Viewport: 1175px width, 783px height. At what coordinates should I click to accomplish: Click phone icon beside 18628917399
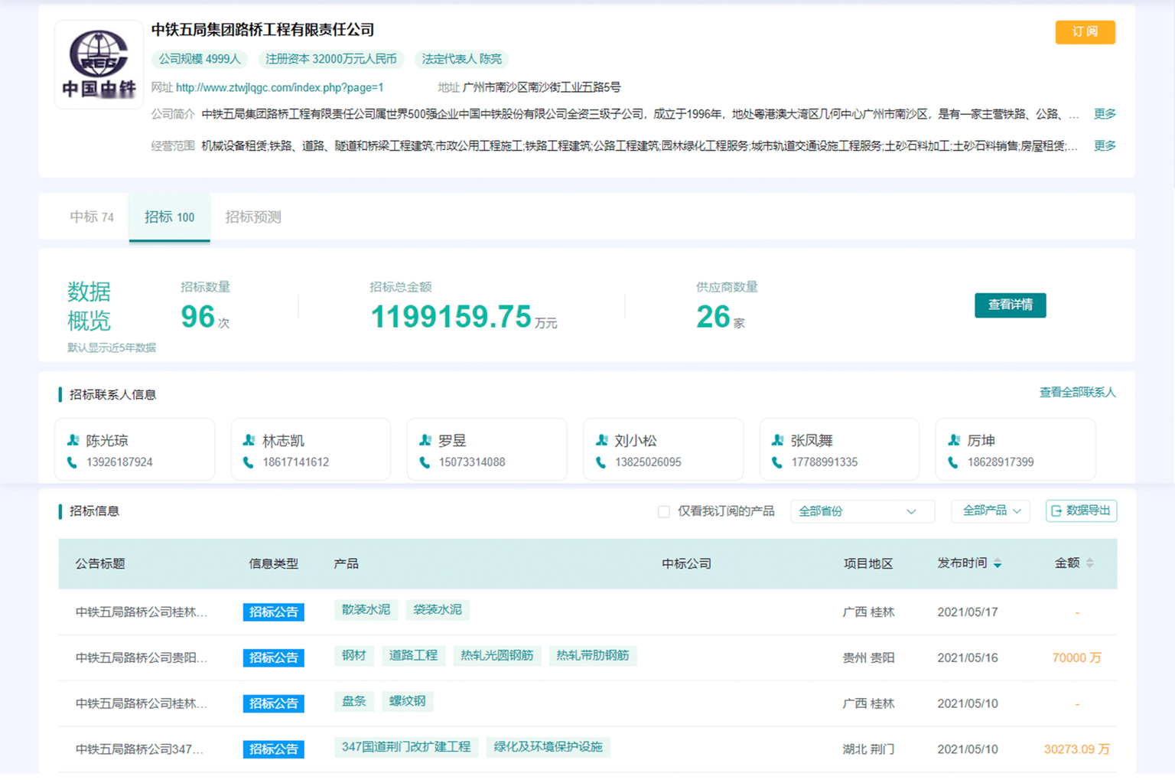(x=953, y=462)
